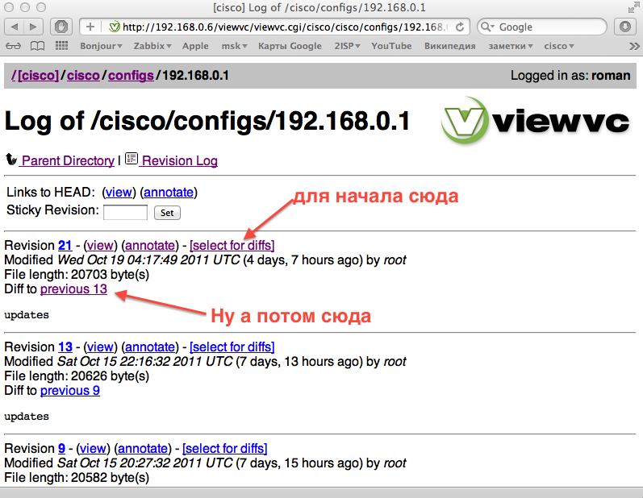Click the add bookmark plus button
The height and width of the screenshot is (498, 643).
click(x=90, y=27)
